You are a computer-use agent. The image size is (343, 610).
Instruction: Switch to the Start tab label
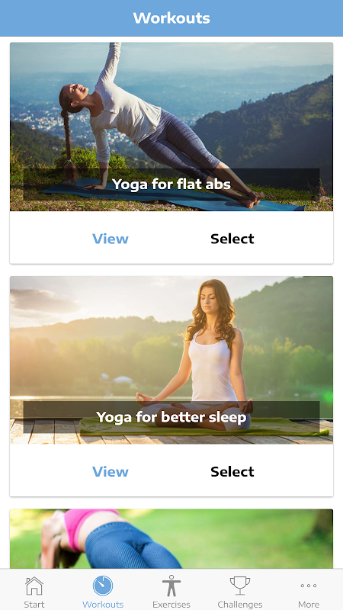pyautogui.click(x=34, y=604)
